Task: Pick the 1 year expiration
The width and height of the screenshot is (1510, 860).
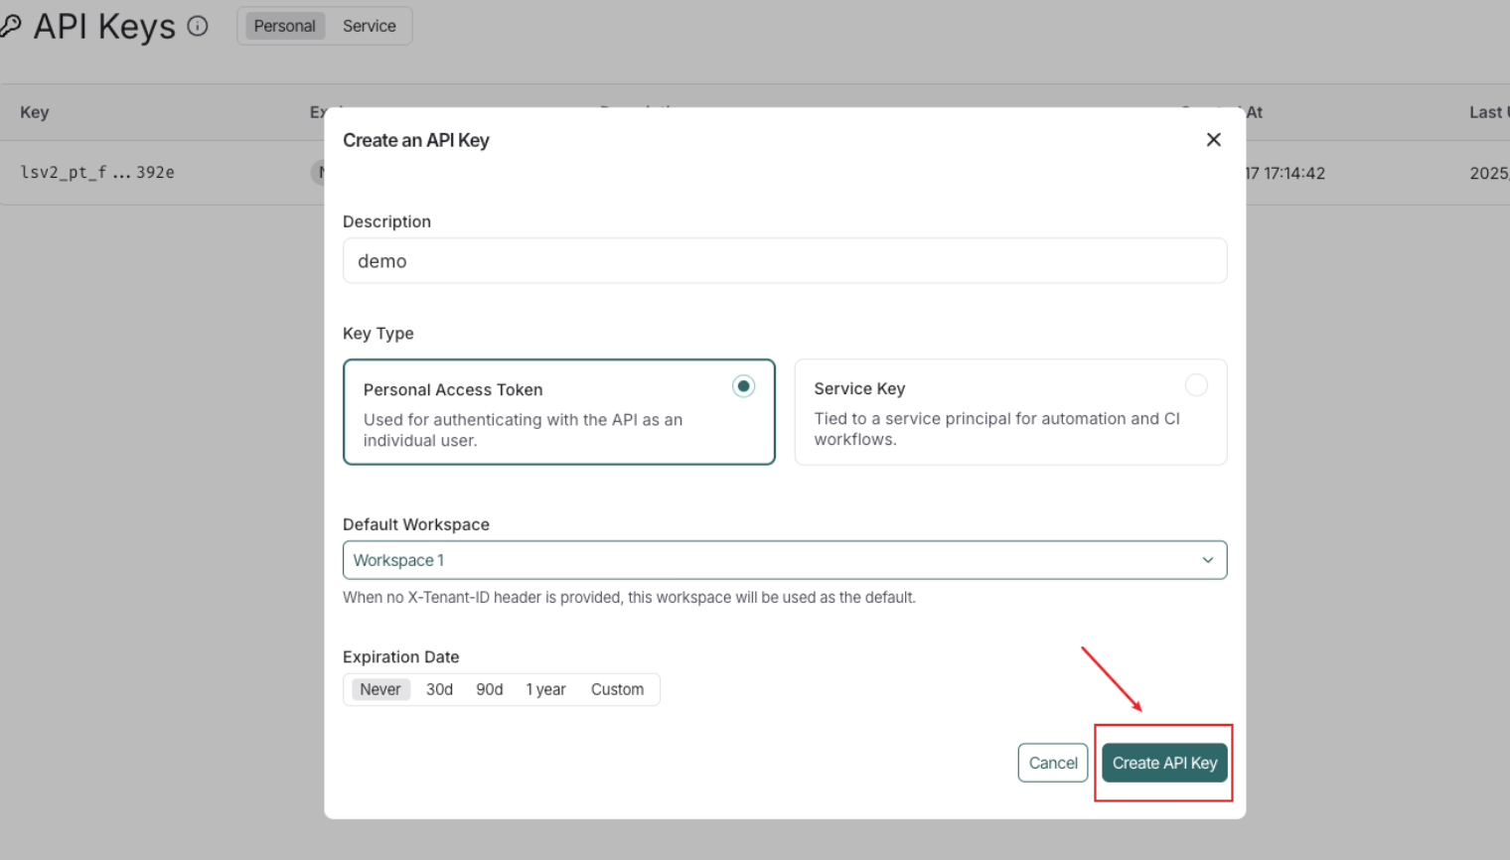Action: click(x=545, y=689)
